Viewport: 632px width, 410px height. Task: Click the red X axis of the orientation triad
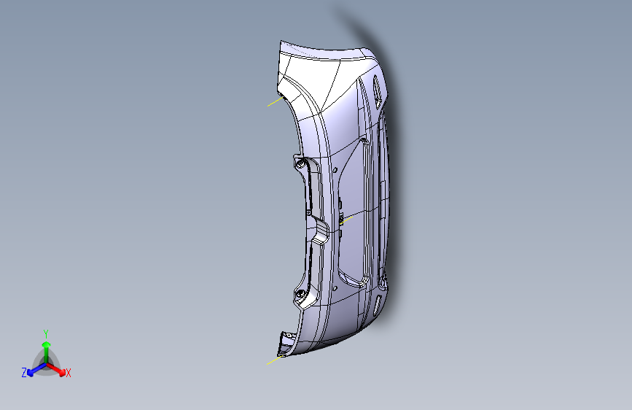tap(55, 369)
